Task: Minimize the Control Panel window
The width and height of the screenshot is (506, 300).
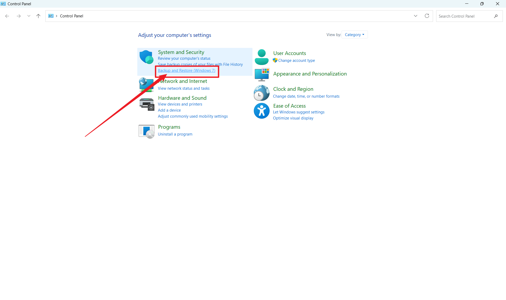Action: click(x=467, y=4)
